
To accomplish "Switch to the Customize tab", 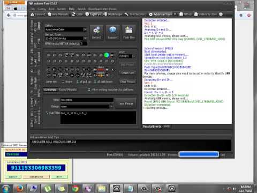I will click(x=50, y=90).
